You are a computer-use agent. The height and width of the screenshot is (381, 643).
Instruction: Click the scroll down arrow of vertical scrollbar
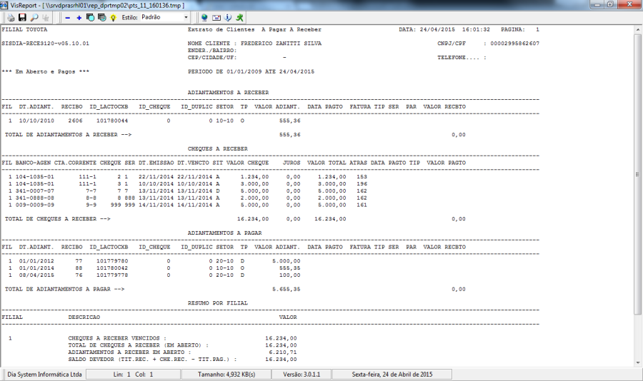(638, 362)
